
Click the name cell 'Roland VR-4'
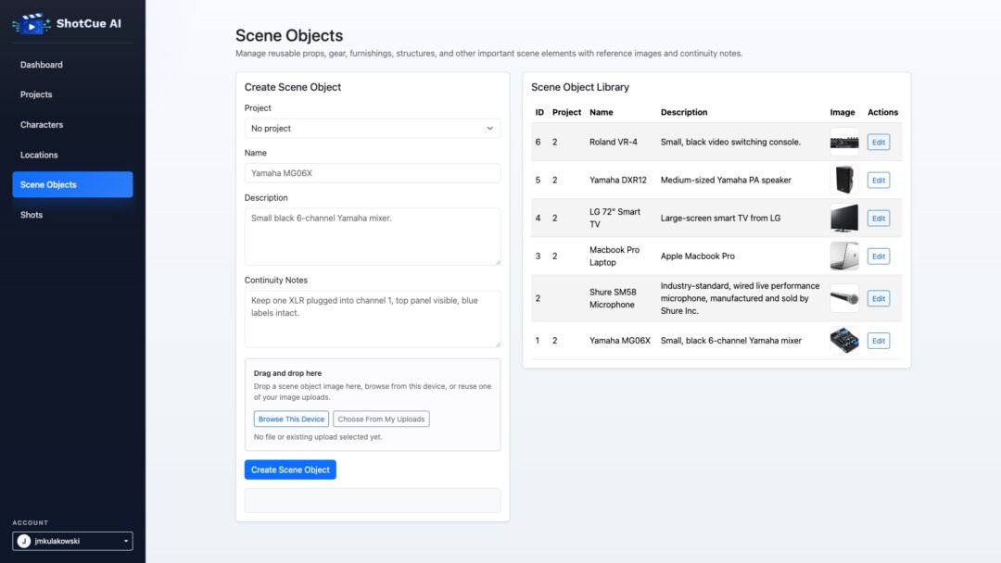(613, 143)
